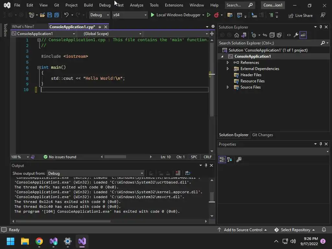Click the Find in Files folder icon

point(230,15)
